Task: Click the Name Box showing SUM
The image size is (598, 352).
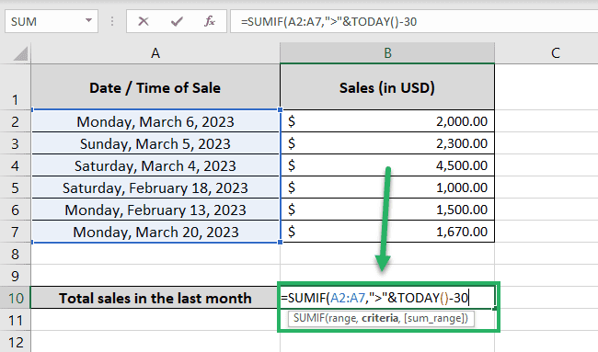Action: pos(52,21)
